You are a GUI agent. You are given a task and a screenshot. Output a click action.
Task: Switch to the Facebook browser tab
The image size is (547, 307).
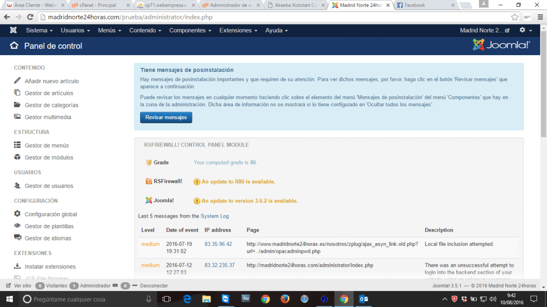426,5
